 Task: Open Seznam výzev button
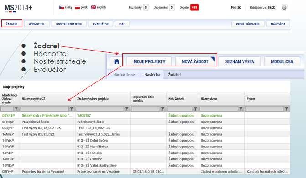point(240,61)
